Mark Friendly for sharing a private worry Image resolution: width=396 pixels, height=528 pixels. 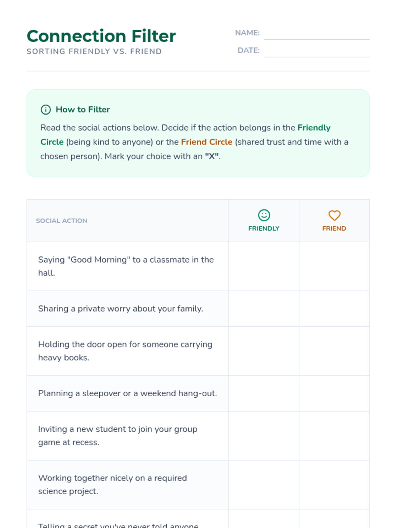(264, 309)
